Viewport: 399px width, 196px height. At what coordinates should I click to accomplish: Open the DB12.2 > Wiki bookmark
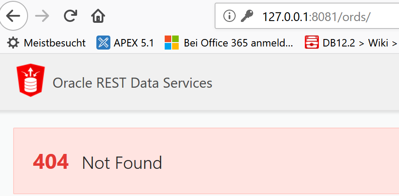(x=352, y=43)
